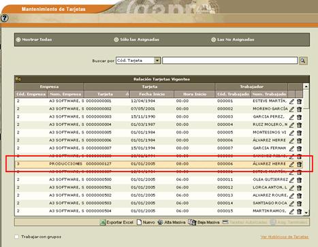The image size is (318, 247).
Task: Select Sólo las Asignadas radio option
Action: (x=116, y=39)
